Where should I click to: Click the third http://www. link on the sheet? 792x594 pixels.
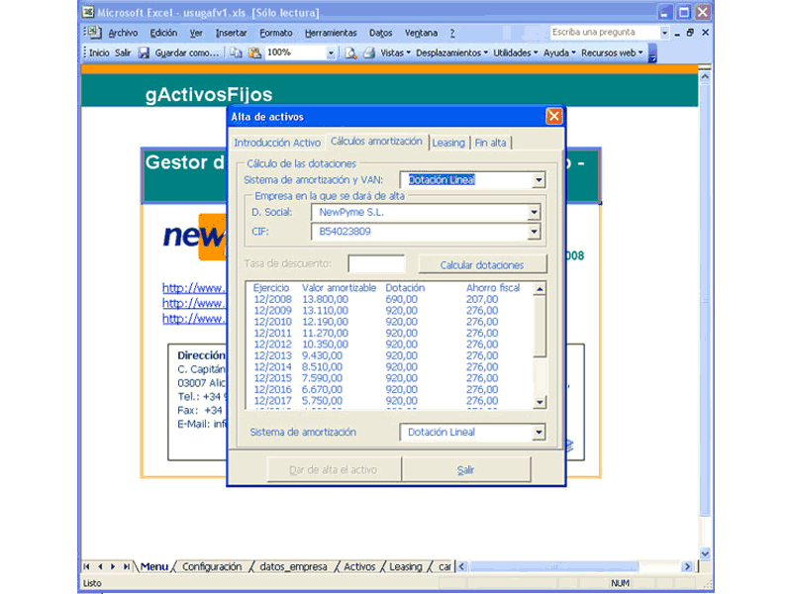194,318
